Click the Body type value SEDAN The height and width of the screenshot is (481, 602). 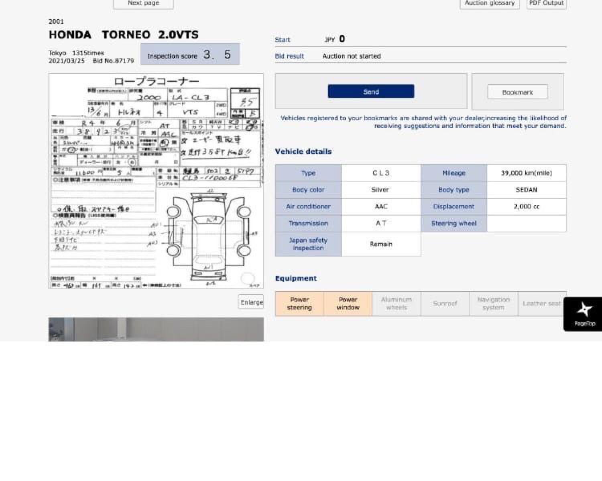526,190
